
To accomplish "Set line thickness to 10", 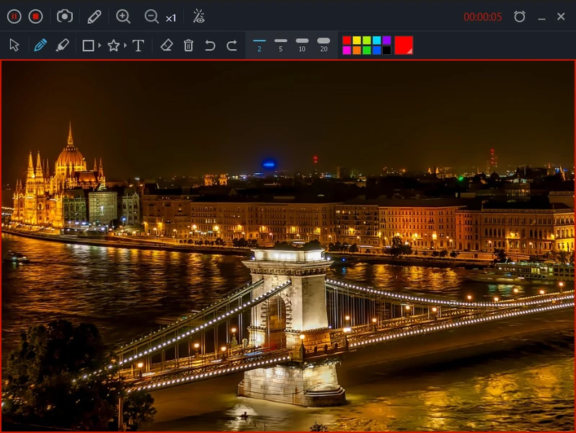I will click(302, 45).
